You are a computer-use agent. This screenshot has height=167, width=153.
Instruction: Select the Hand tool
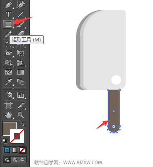pyautogui.click(x=8, y=115)
